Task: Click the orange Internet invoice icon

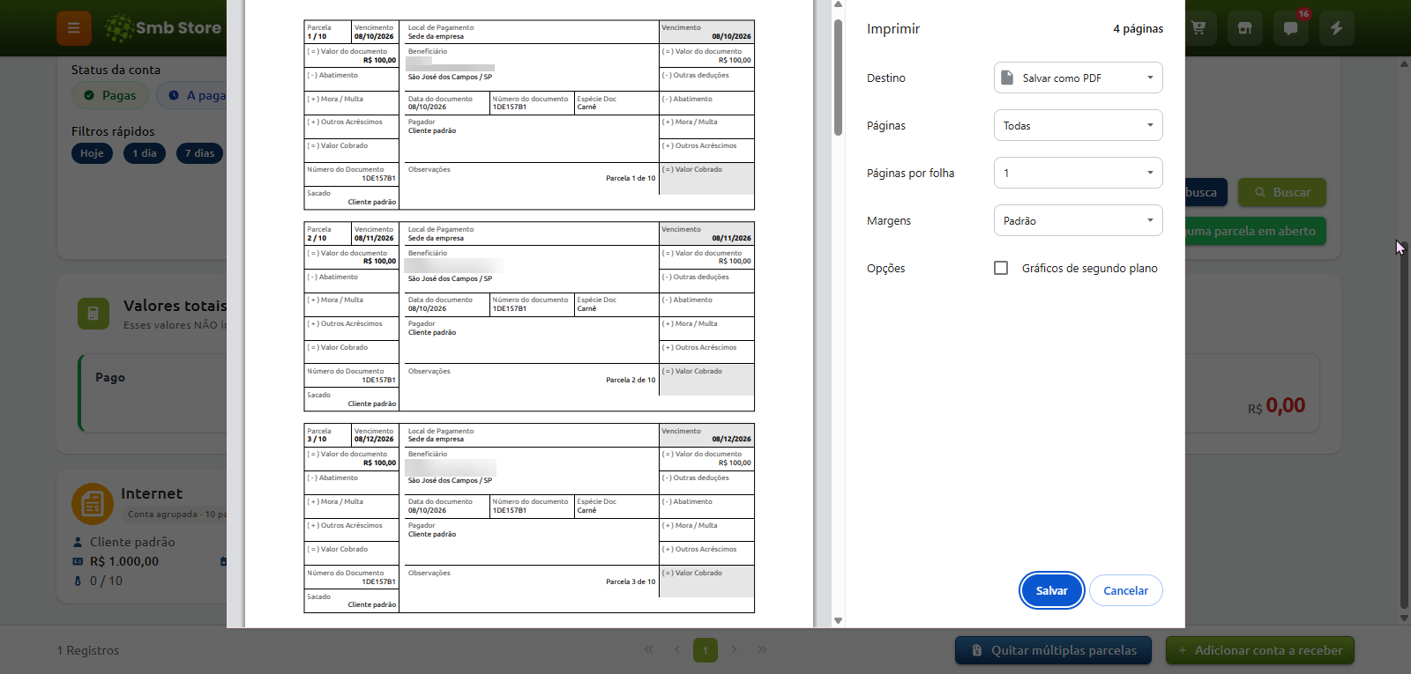Action: click(x=93, y=504)
